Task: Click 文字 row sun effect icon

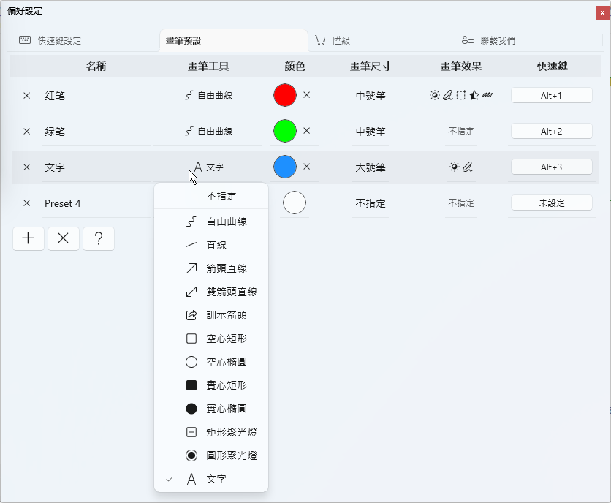Action: click(455, 167)
